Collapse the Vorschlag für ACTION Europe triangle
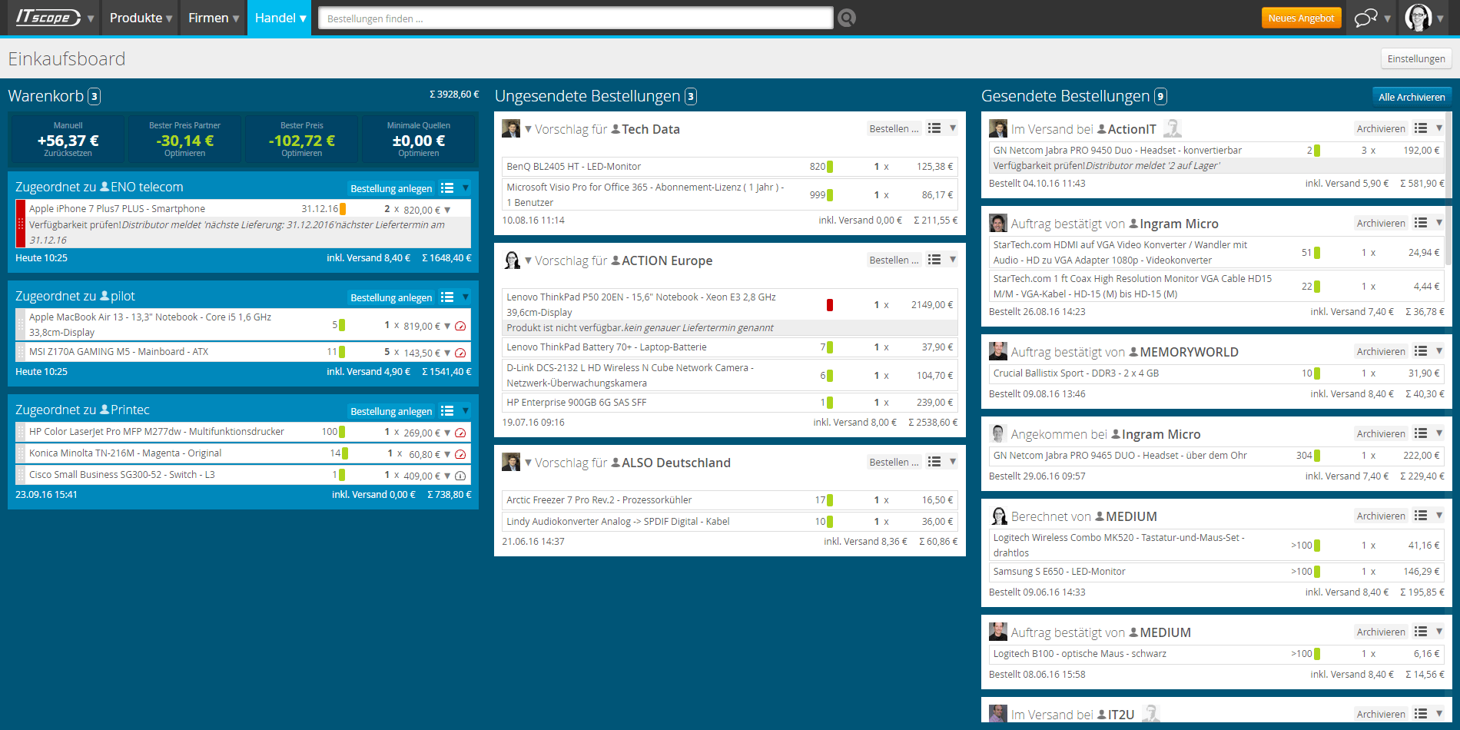The width and height of the screenshot is (1460, 730). pyautogui.click(x=528, y=260)
